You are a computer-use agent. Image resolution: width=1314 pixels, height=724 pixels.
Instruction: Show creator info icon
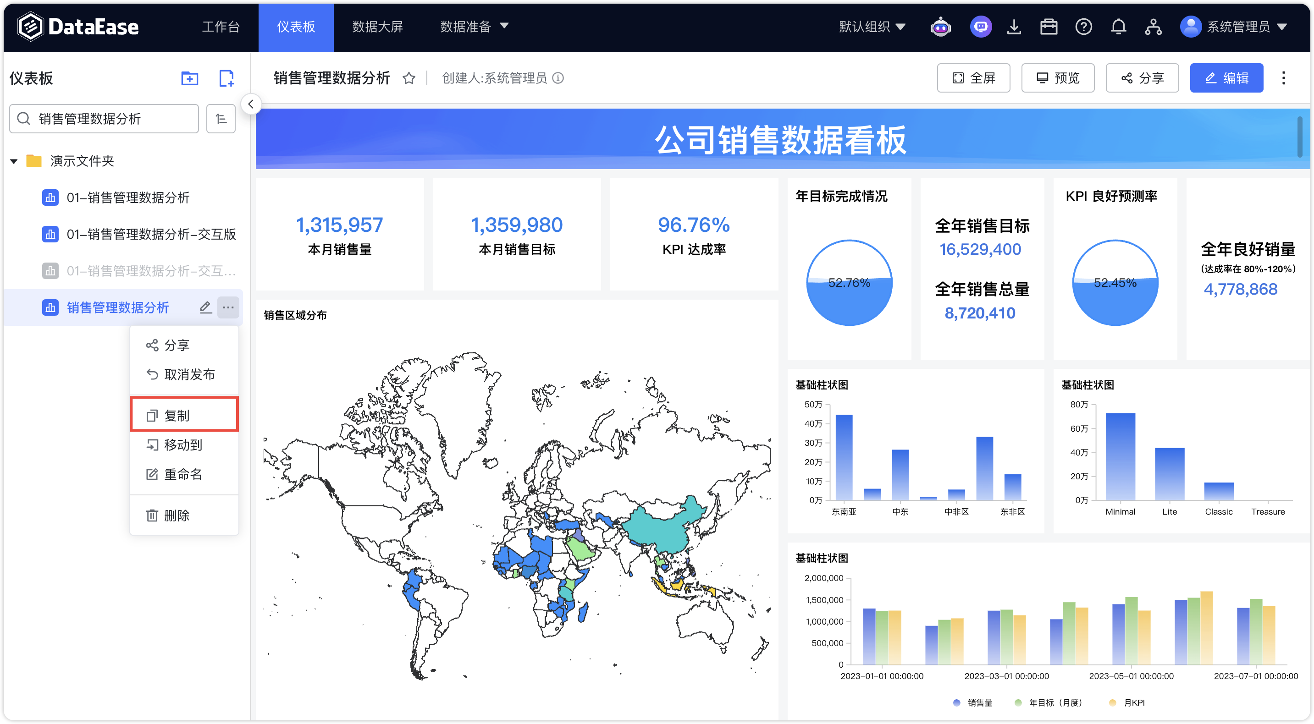(558, 78)
